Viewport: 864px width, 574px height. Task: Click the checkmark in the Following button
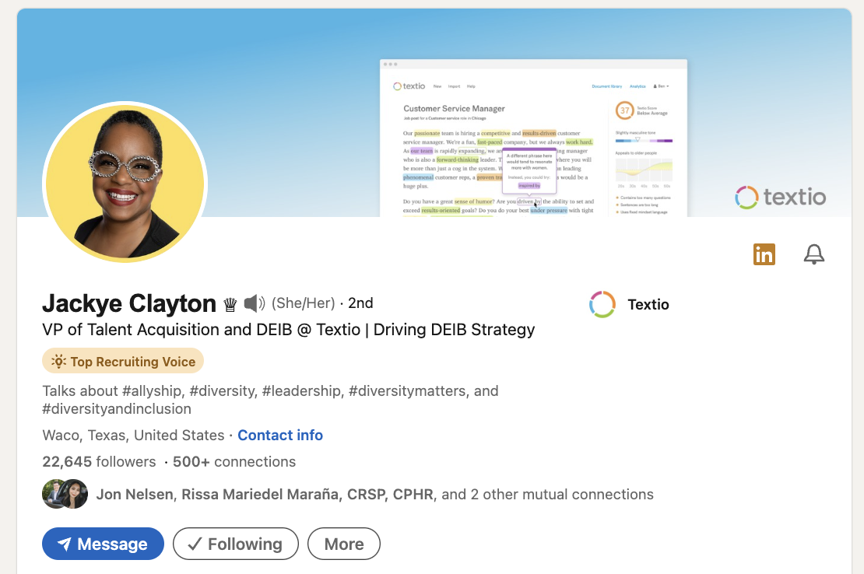pyautogui.click(x=195, y=544)
